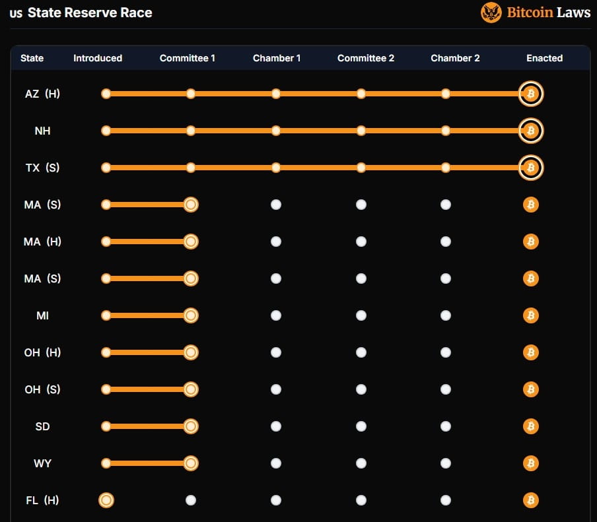This screenshot has height=522, width=597.
Task: Click the Enacted Bitcoin icon for NH
Action: (x=530, y=131)
